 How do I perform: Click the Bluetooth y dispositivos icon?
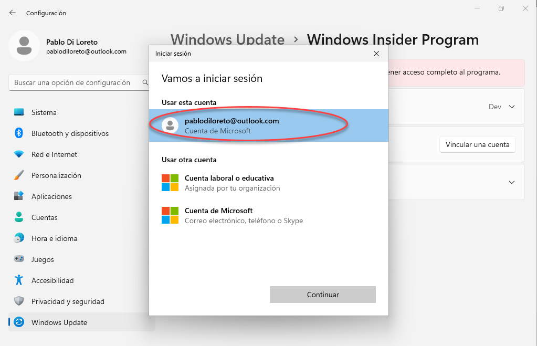click(19, 133)
